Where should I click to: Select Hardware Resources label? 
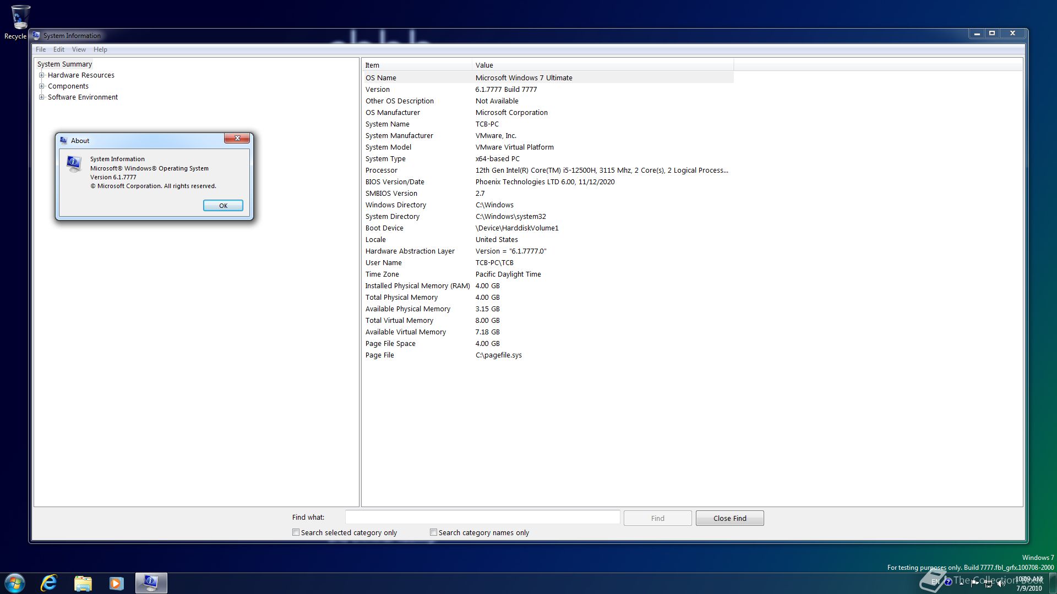point(81,75)
